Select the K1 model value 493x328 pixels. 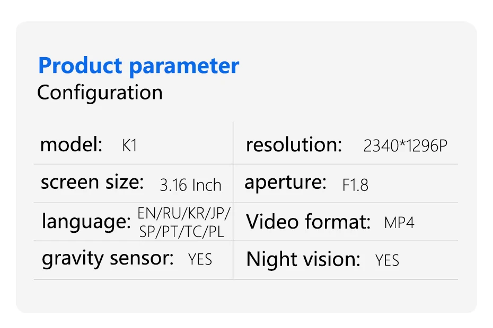129,145
